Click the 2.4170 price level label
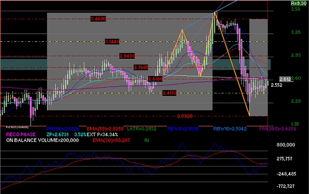This screenshot has height=194, width=309. click(x=169, y=93)
